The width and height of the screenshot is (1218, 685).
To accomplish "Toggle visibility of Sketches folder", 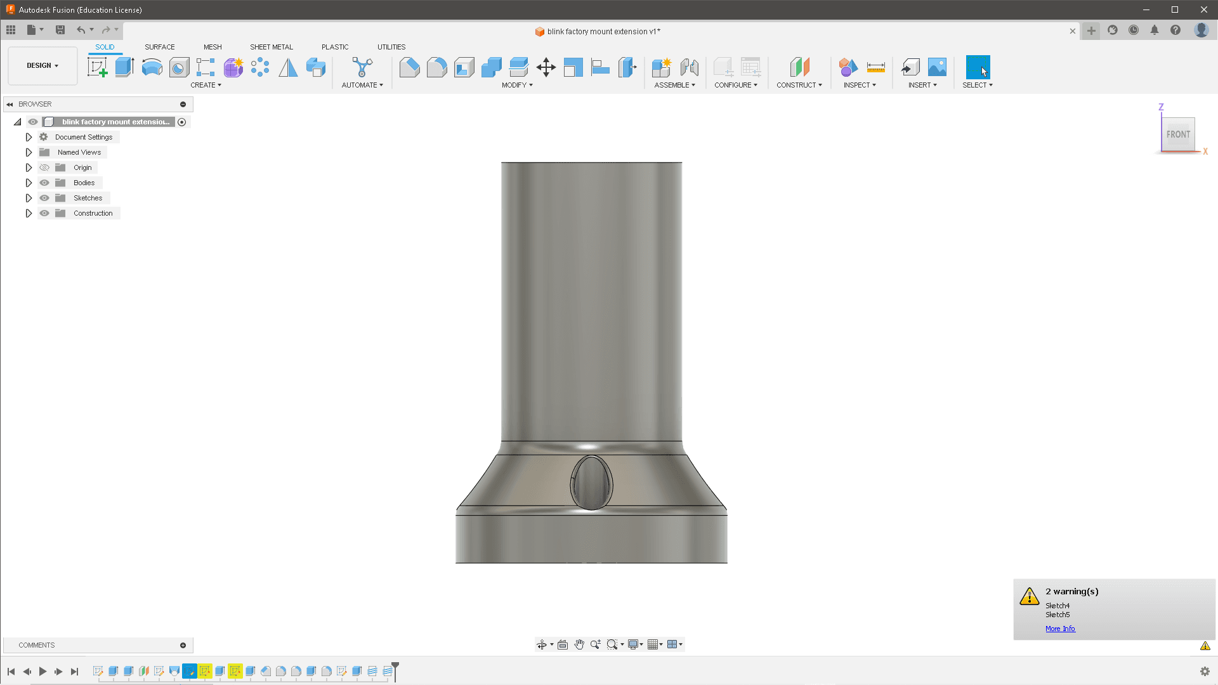I will coord(44,197).
